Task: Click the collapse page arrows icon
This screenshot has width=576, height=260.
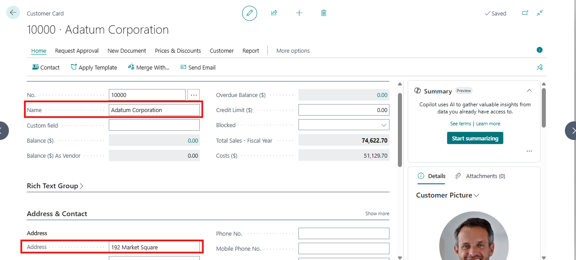Action: pos(540,13)
